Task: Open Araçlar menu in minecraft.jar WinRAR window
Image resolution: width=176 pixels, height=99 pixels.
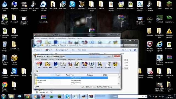Action: (51, 60)
